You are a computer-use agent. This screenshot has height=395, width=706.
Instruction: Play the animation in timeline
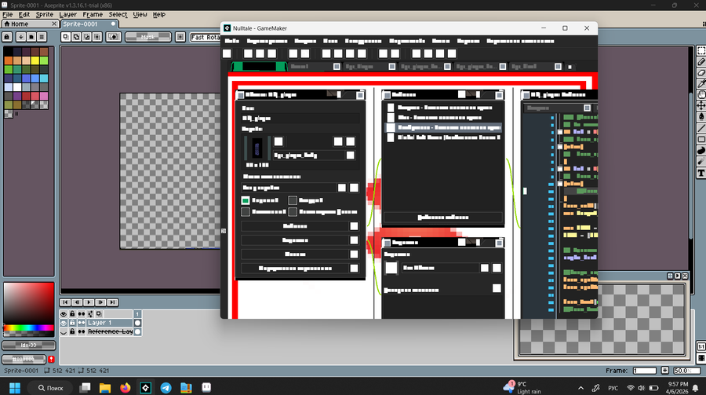point(89,302)
